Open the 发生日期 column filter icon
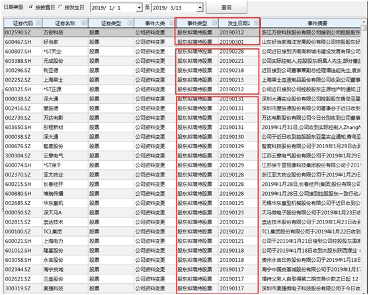The height and width of the screenshot is (295, 369). (x=257, y=23)
